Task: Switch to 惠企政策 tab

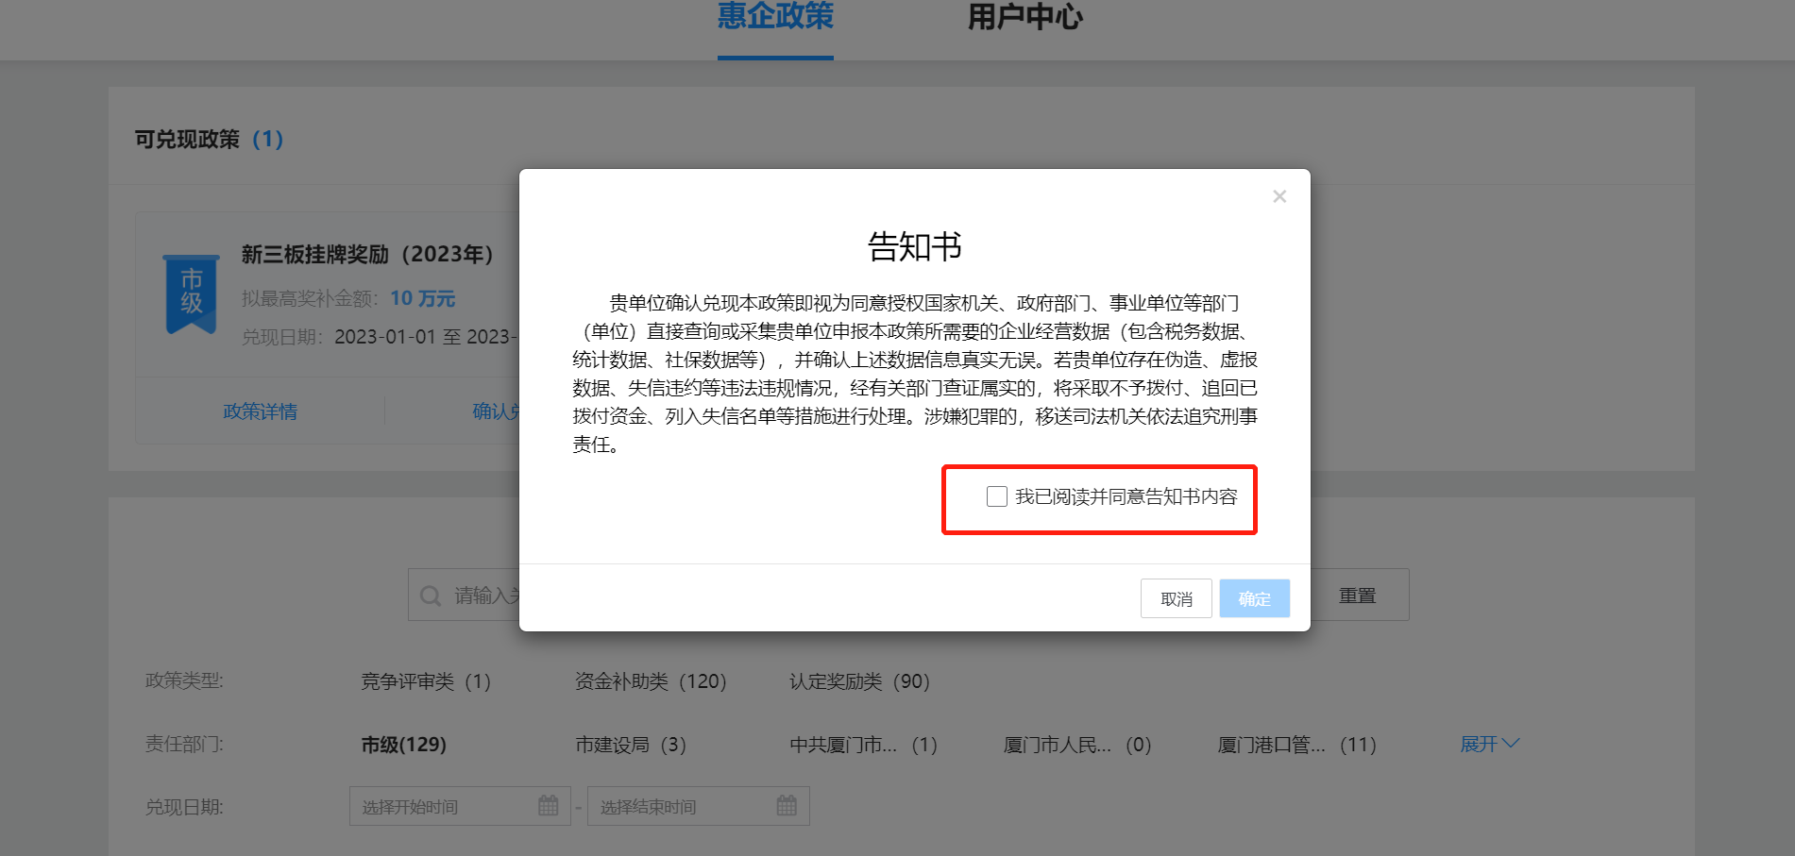Action: (x=775, y=17)
